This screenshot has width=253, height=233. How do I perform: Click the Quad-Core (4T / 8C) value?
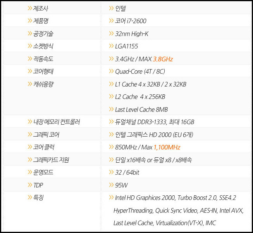(140, 71)
